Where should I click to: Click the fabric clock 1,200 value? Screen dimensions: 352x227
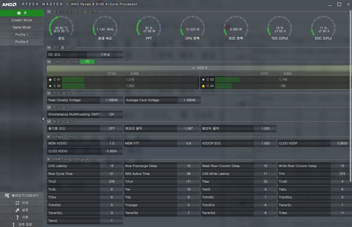click(x=265, y=128)
